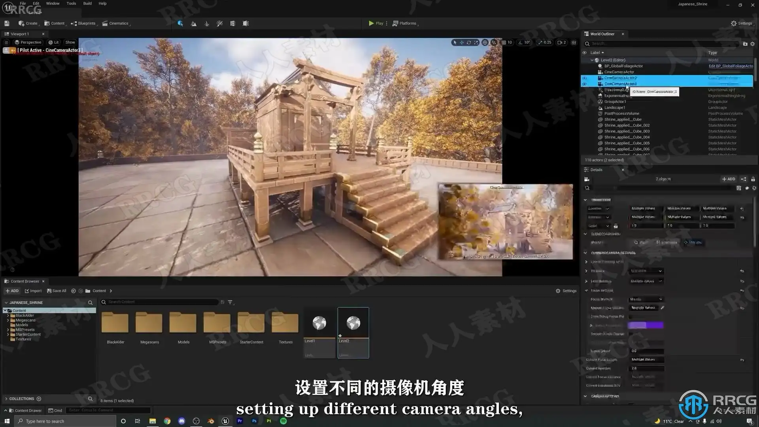
Task: Click the Landscape mode toolbar icon
Action: tap(194, 23)
